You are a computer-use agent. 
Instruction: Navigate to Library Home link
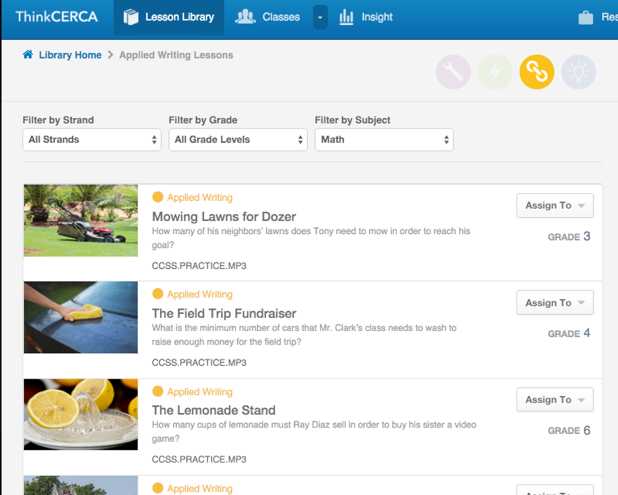tap(70, 55)
